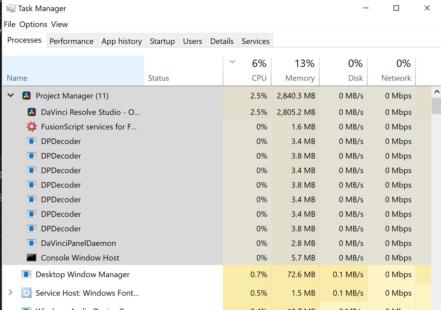Image resolution: width=441 pixels, height=310 pixels.
Task: Click the Desktop Window Manager icon
Action: (26, 274)
